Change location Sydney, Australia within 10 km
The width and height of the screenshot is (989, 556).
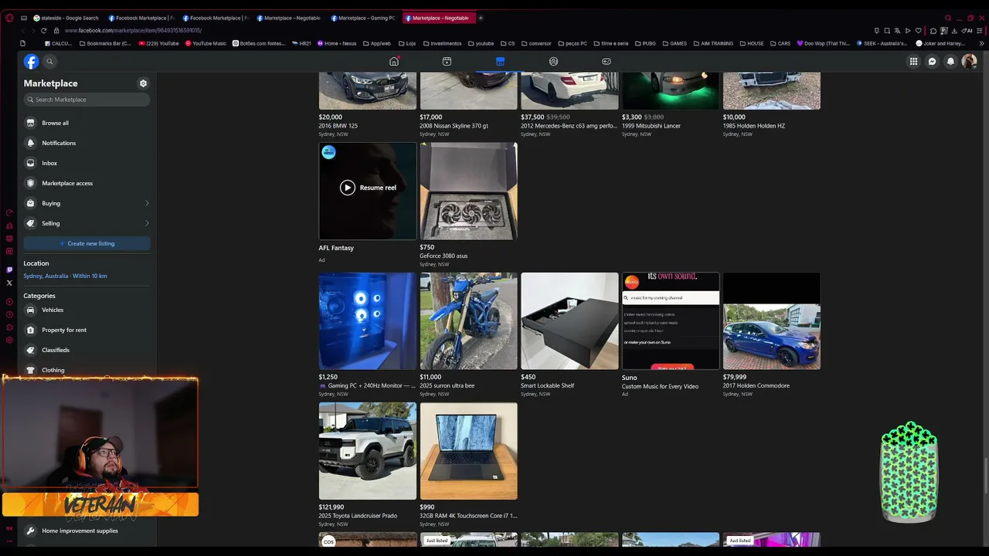click(65, 276)
